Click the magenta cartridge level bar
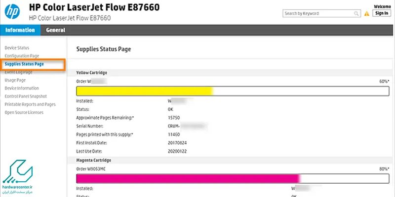The height and width of the screenshot is (197, 395). [x=233, y=178]
